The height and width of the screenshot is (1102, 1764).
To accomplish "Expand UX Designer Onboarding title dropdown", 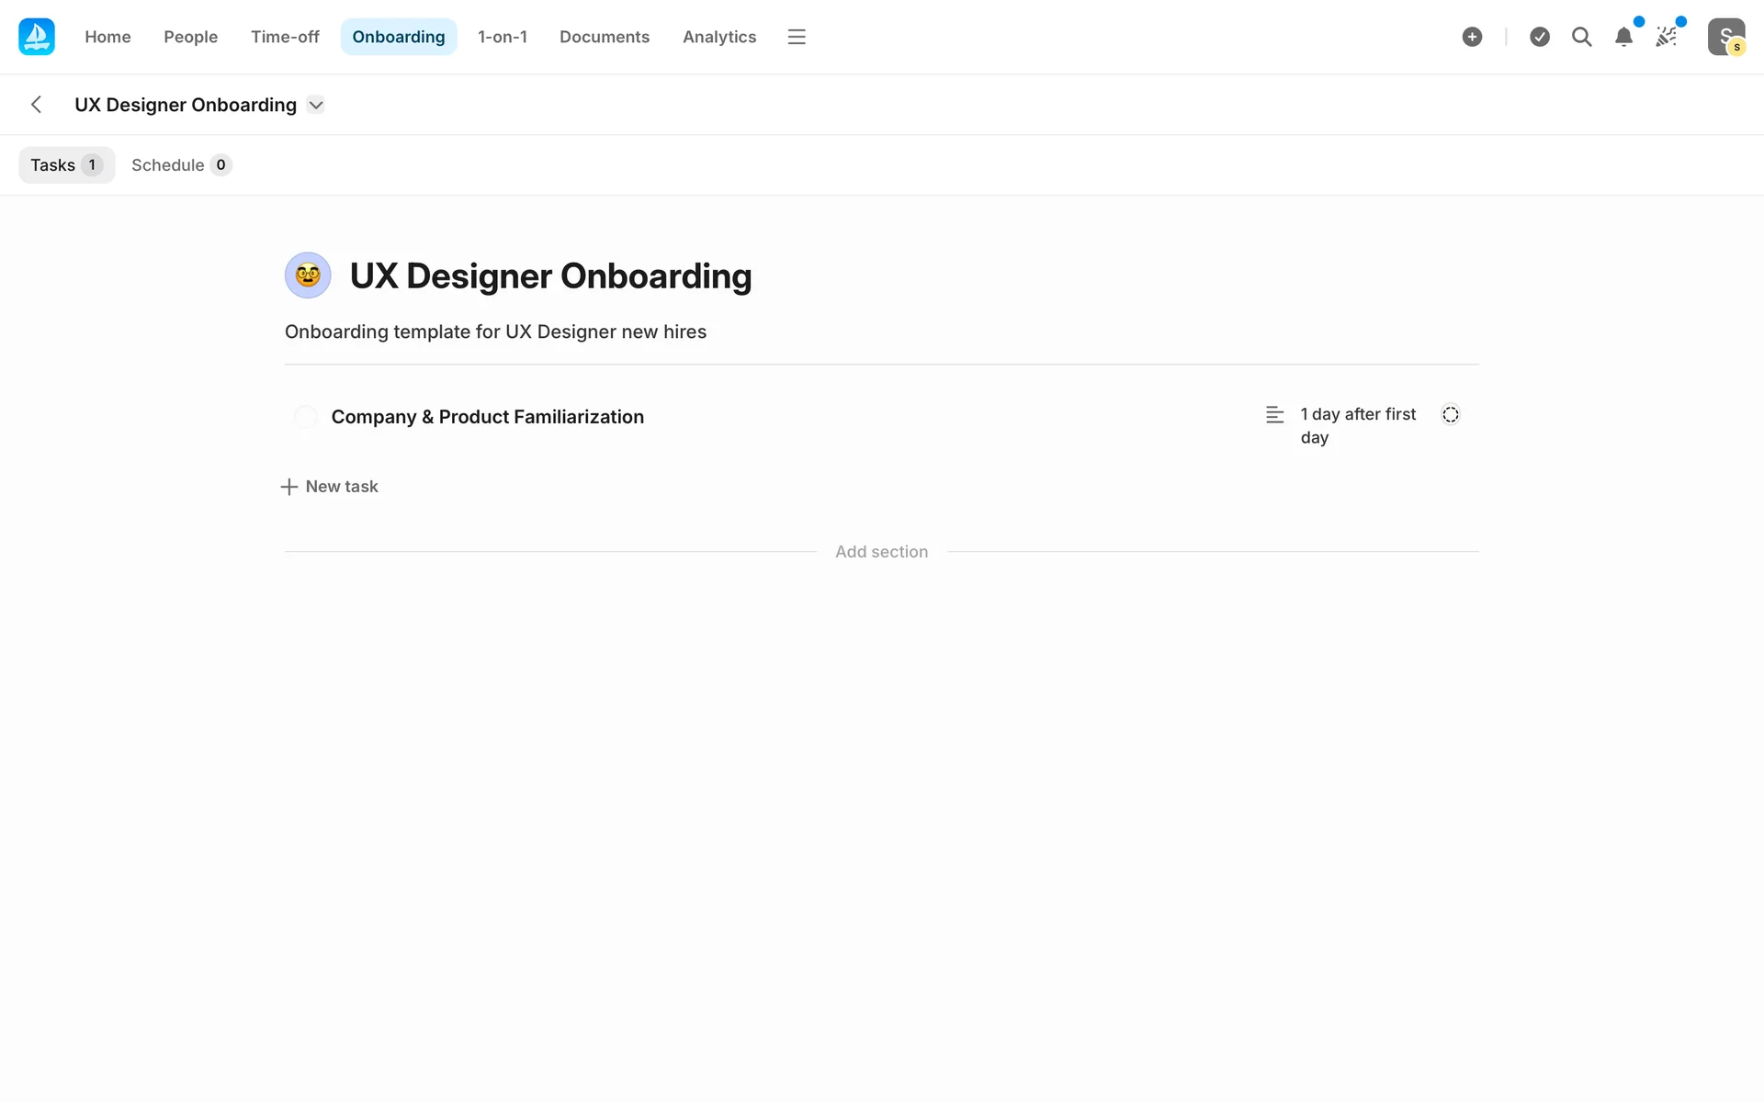I will (x=316, y=105).
